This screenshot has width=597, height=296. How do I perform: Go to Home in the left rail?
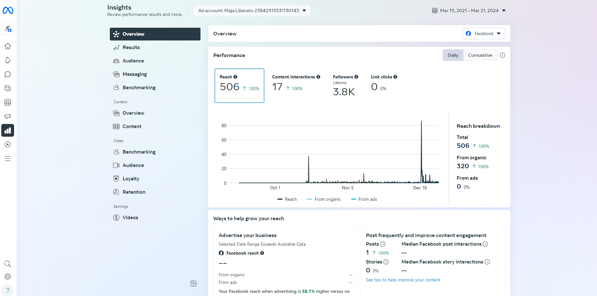[8, 46]
